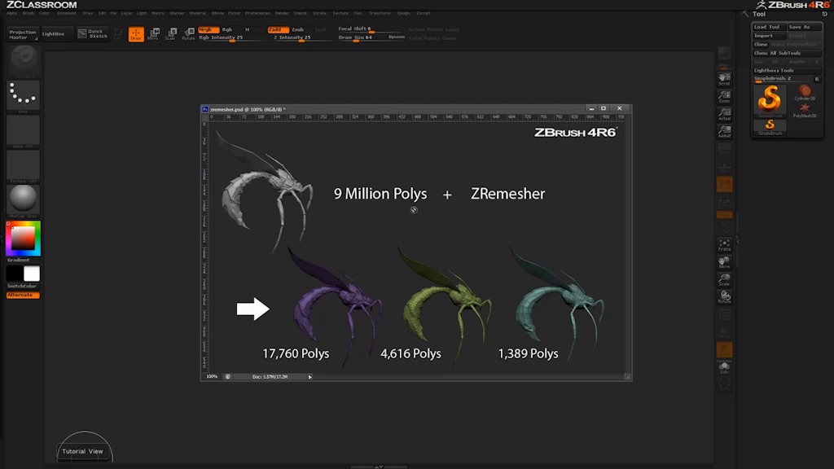Toggle the Alternate color button
834x469 pixels.
click(x=23, y=295)
